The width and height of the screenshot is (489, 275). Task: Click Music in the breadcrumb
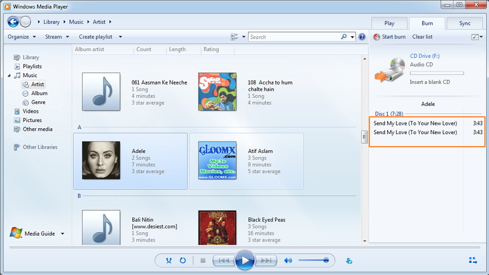(76, 22)
